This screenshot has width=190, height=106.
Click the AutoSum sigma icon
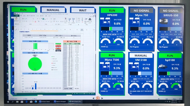[82, 18]
